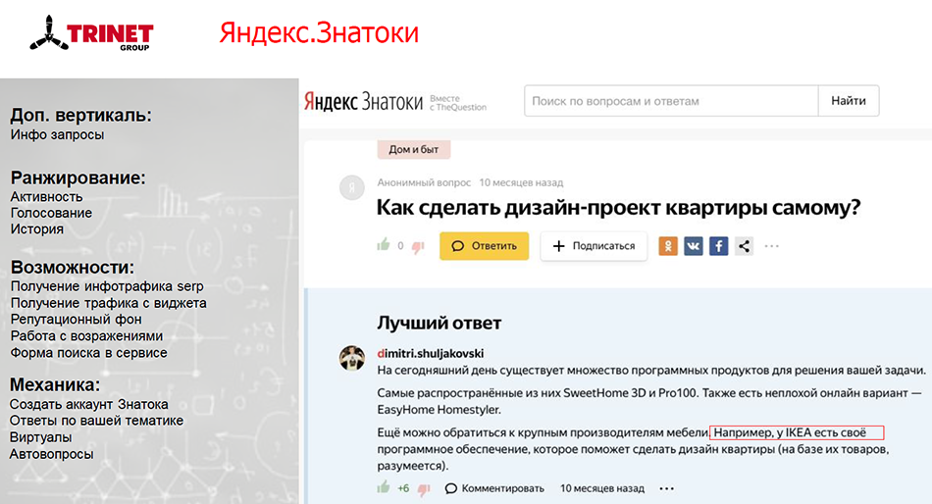The image size is (932, 504).
Task: Click the Подписаться button
Action: pyautogui.click(x=594, y=246)
